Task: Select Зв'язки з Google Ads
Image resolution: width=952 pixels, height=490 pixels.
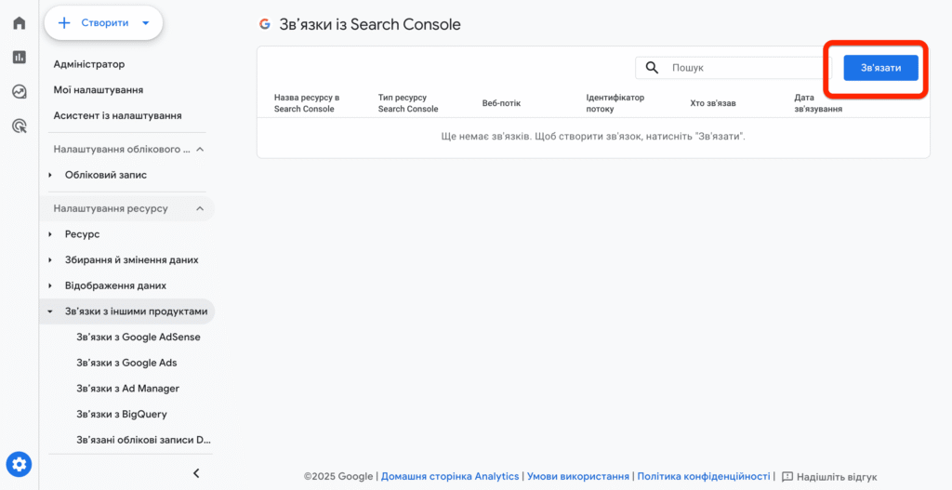Action: pos(126,363)
